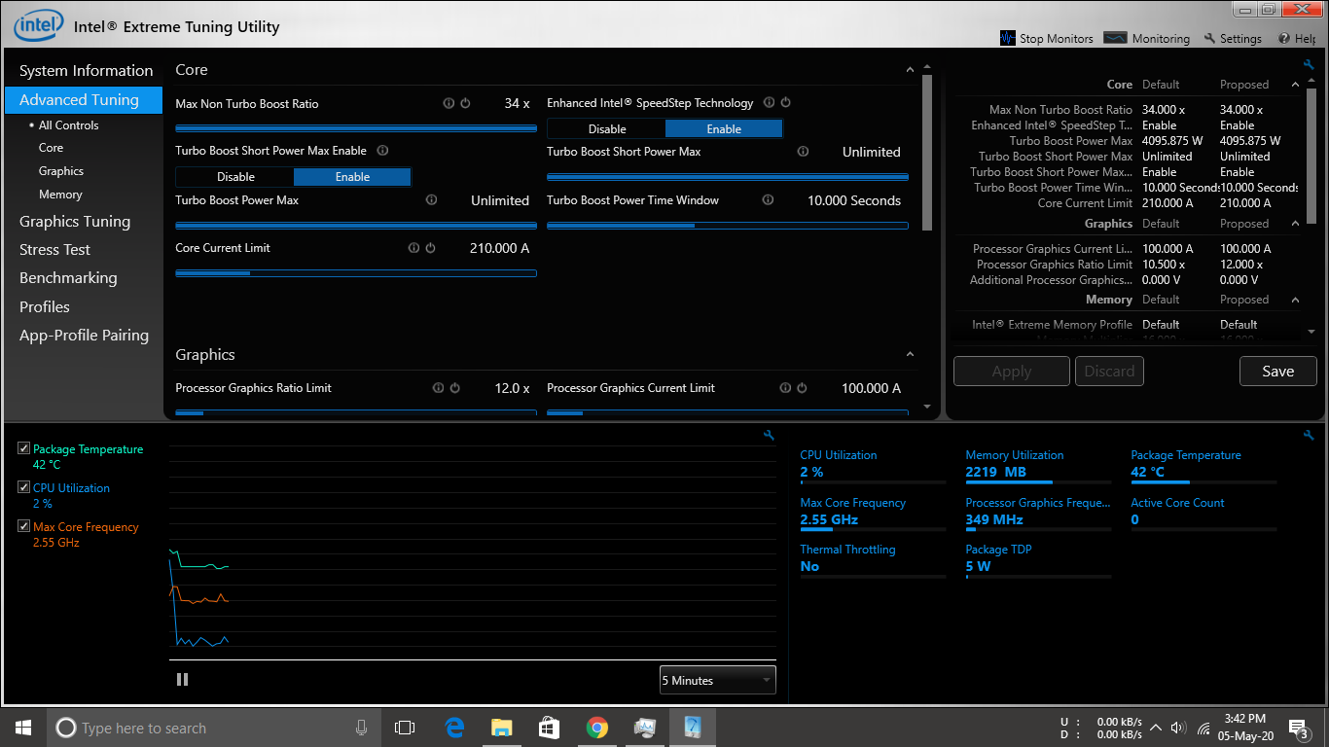Viewport: 1329px width, 747px height.
Task: Uncheck the Package Temperature graph checkbox
Action: tap(24, 448)
